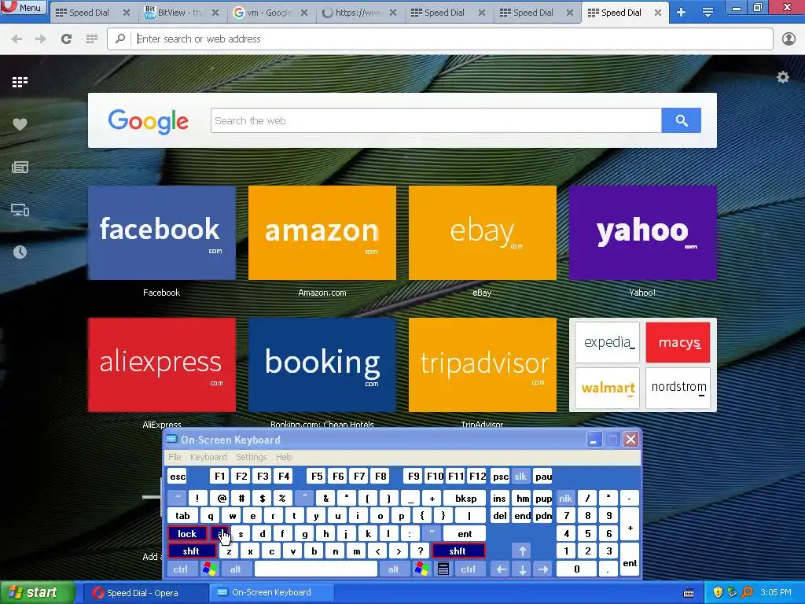Click the application menu key icon
The image size is (805, 604).
pyautogui.click(x=443, y=569)
